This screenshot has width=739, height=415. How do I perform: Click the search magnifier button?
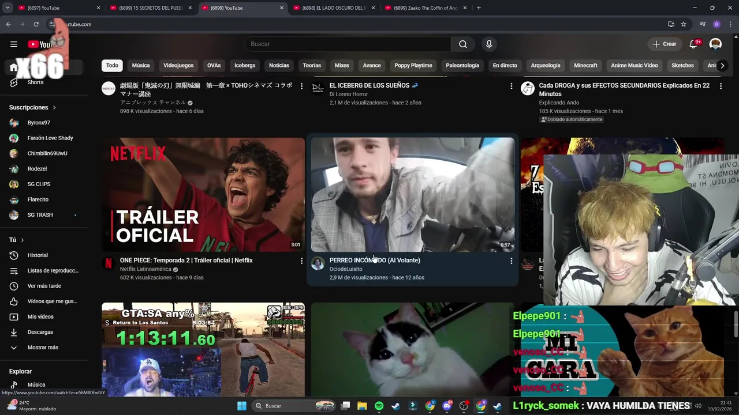(x=463, y=44)
